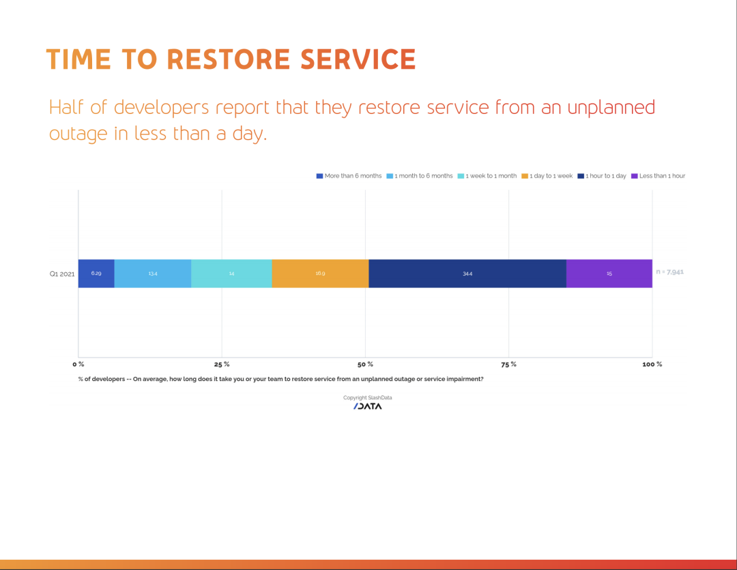Select the 6.29 bar segment
The width and height of the screenshot is (737, 570).
point(96,273)
